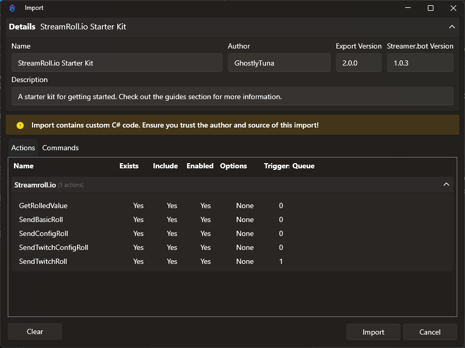Toggle Include for SendBasicRoll
The image size is (465, 348).
172,219
